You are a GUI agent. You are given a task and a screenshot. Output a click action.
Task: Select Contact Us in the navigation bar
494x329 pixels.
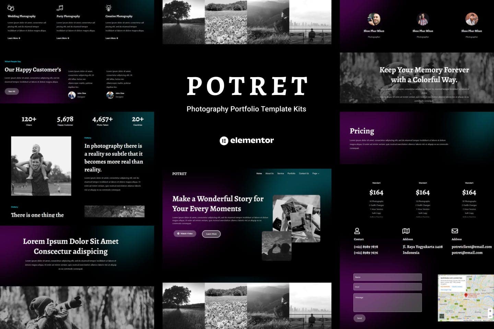pos(304,173)
